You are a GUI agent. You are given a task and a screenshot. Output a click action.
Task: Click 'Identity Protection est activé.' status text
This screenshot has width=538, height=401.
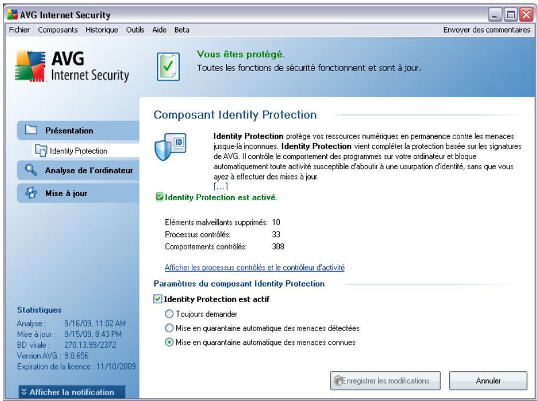coord(221,197)
